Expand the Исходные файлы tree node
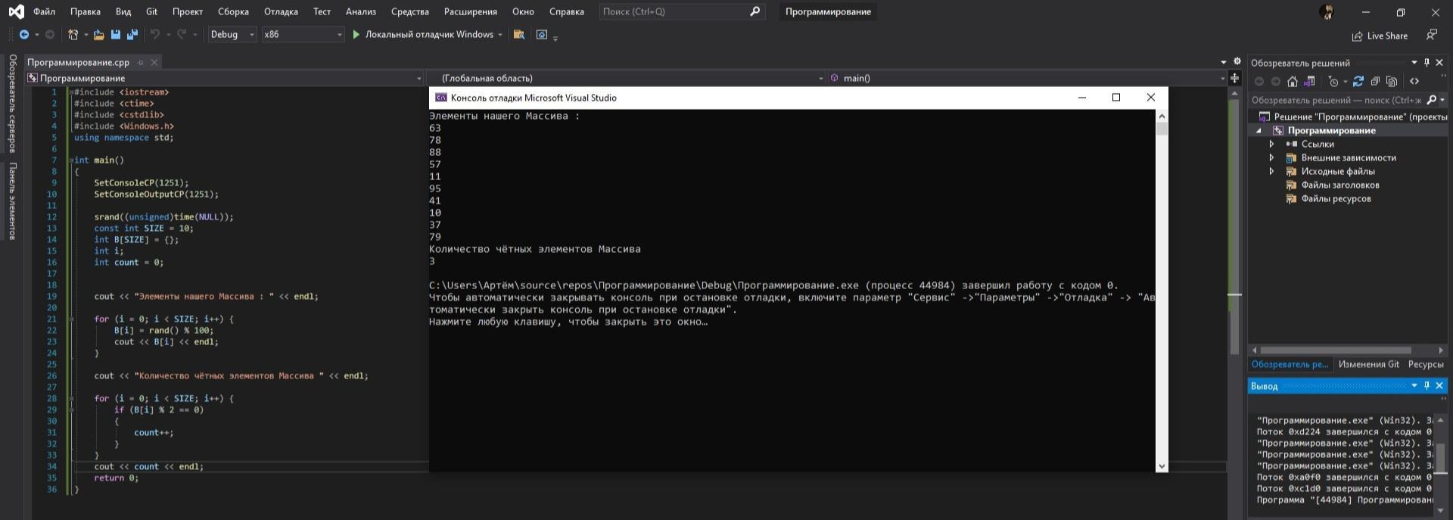This screenshot has height=520, width=1453. (x=1271, y=171)
